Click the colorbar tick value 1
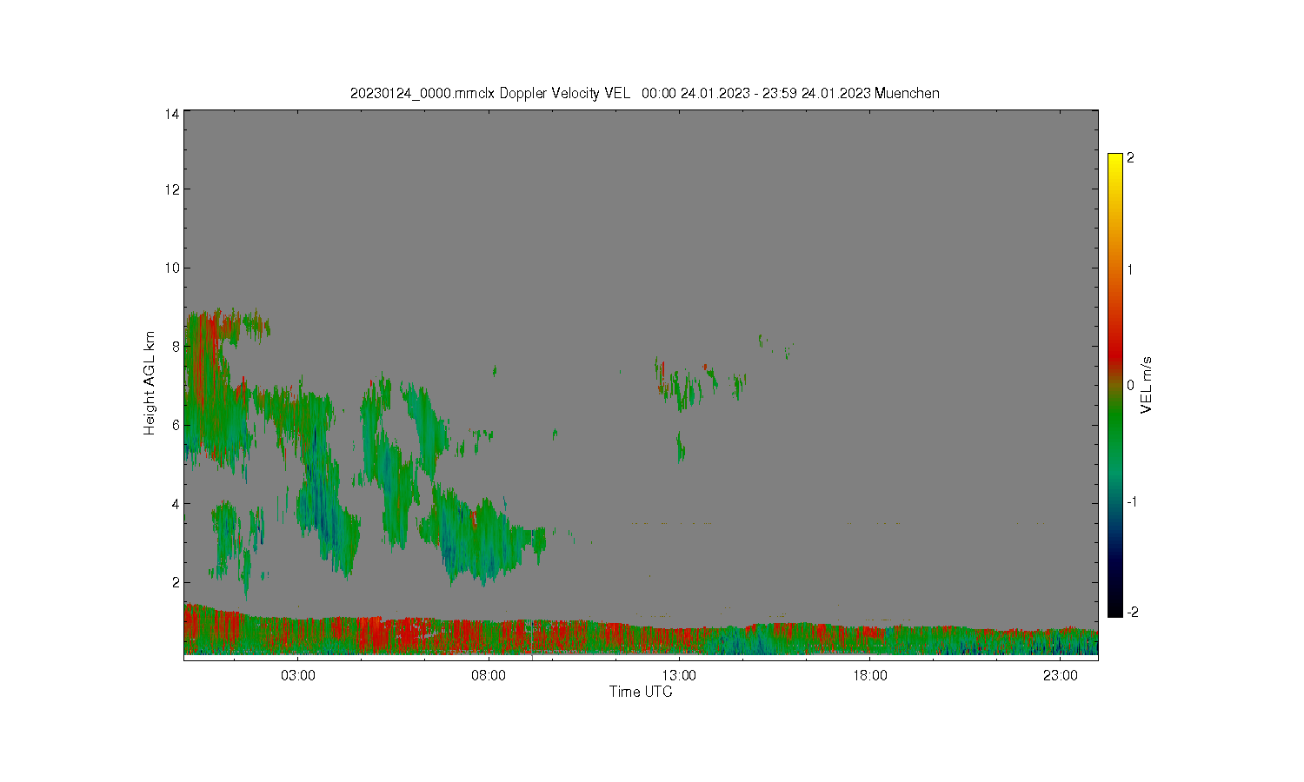1304x782 pixels. click(x=1130, y=269)
